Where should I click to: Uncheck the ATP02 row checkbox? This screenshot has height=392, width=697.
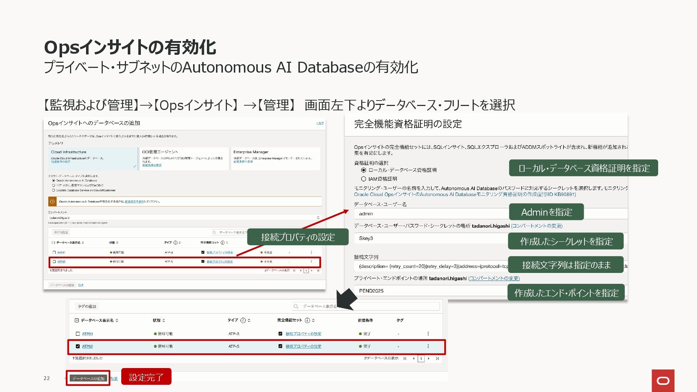click(x=78, y=346)
